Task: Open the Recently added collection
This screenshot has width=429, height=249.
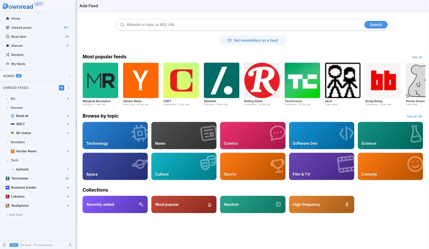Action: tap(115, 204)
